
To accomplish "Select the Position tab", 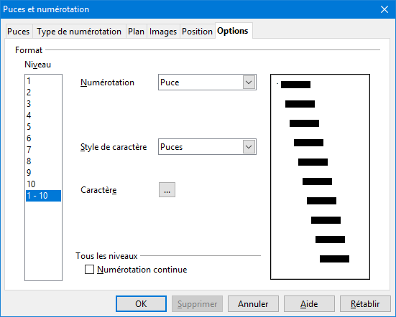I will (x=197, y=32).
